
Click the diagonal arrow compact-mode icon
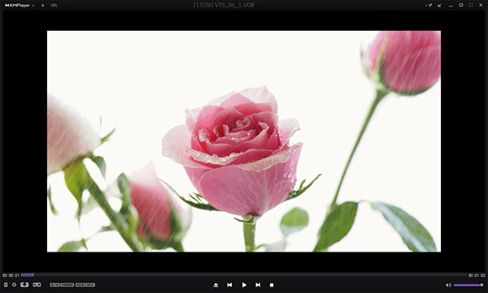tap(439, 6)
